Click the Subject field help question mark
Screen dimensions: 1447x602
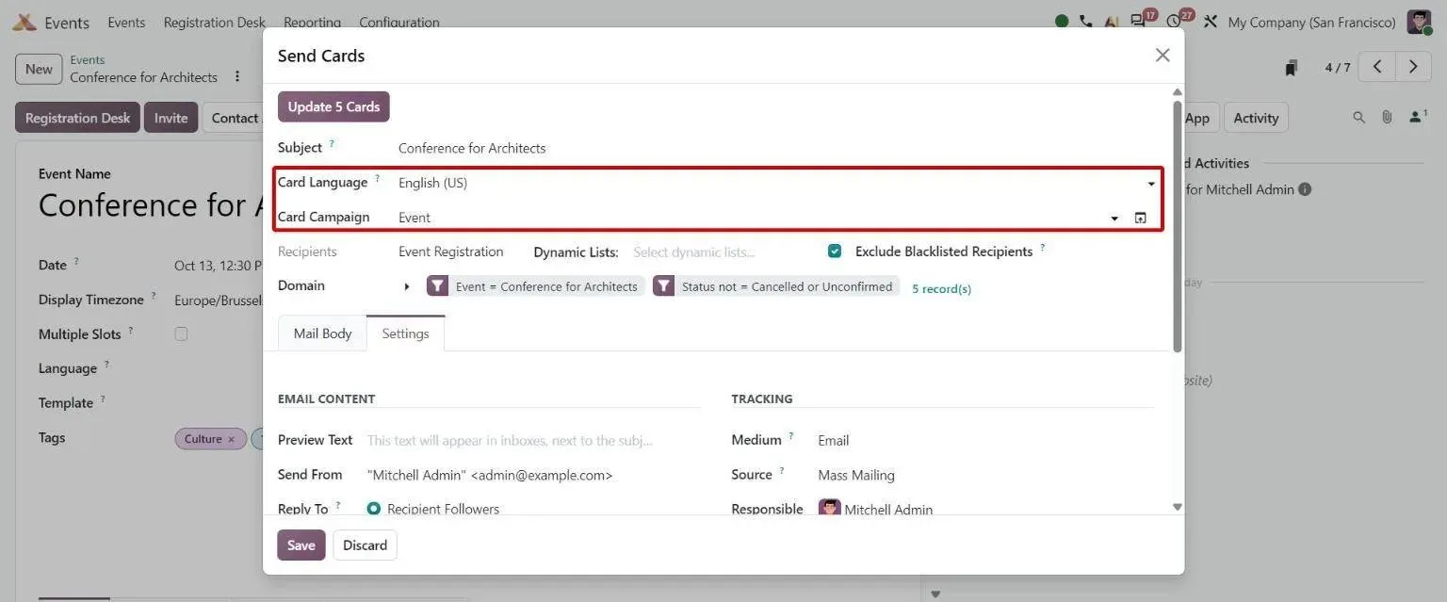(x=332, y=144)
